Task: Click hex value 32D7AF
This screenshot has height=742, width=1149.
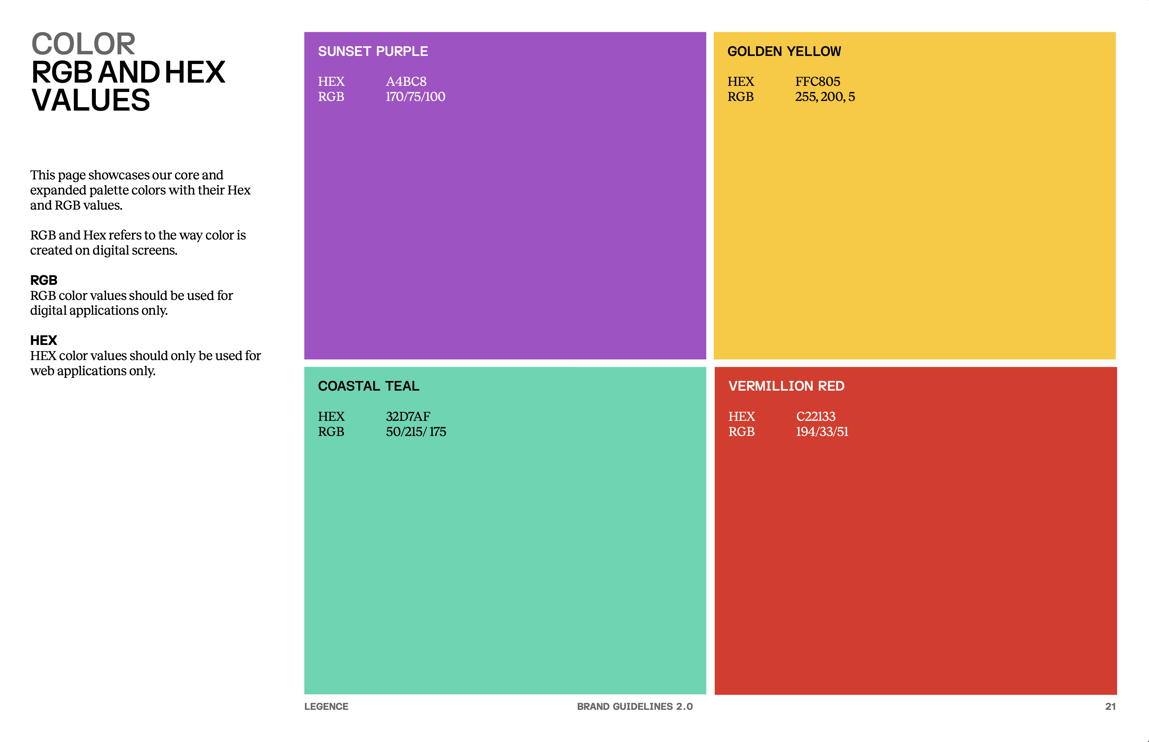Action: [x=408, y=416]
